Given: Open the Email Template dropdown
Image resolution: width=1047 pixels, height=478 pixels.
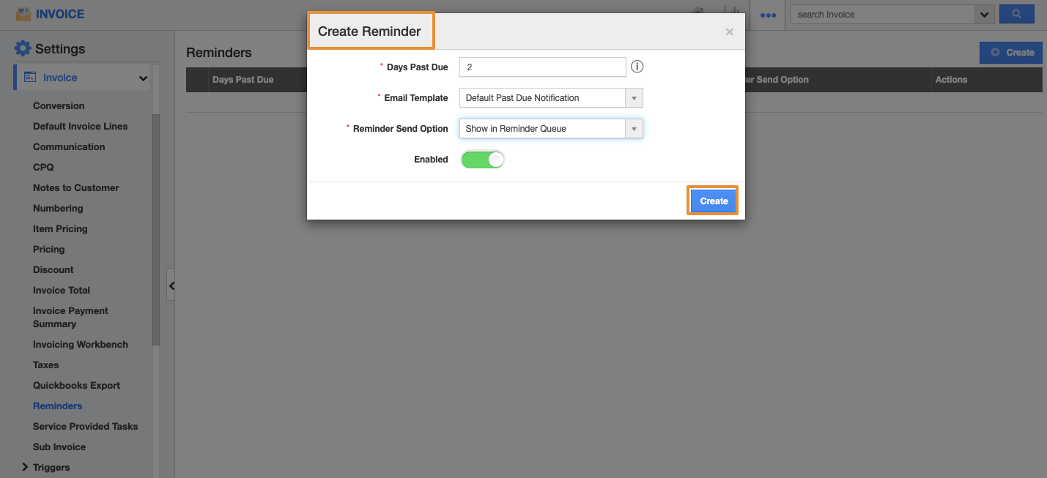Looking at the screenshot, I should click(x=551, y=98).
